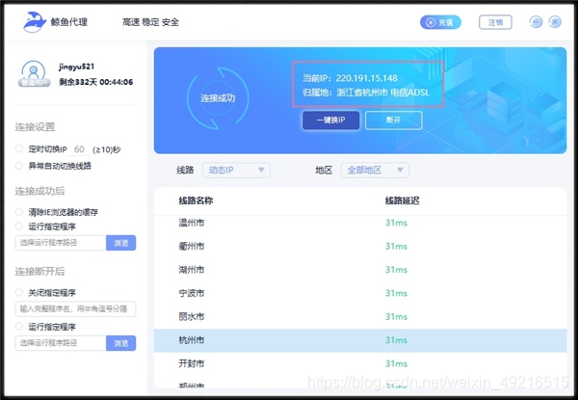Select the 丽水市 line row
The image size is (578, 400).
[x=360, y=317]
